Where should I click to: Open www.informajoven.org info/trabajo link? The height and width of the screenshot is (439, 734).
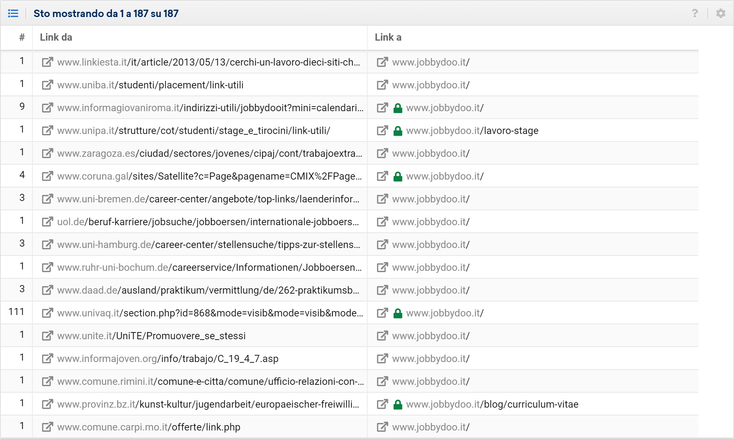click(x=168, y=359)
